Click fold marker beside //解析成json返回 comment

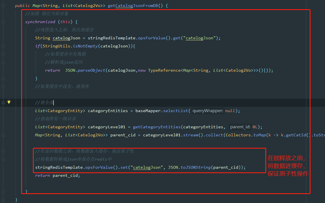[3, 62]
